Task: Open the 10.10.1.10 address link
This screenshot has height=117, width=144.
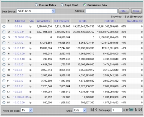Action: point(19,59)
